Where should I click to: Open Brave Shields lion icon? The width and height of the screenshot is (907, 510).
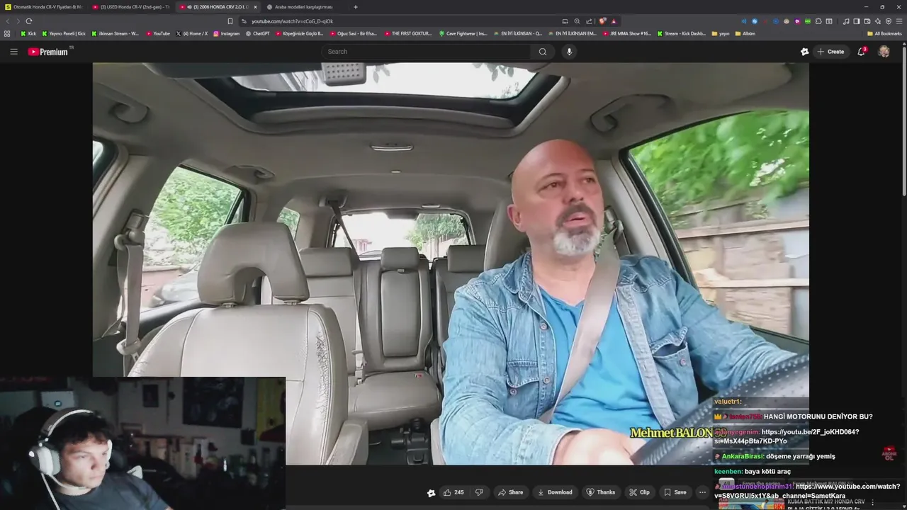602,21
